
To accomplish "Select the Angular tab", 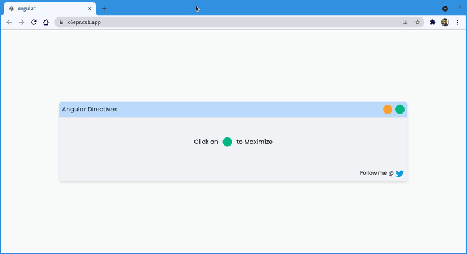I will click(50, 9).
